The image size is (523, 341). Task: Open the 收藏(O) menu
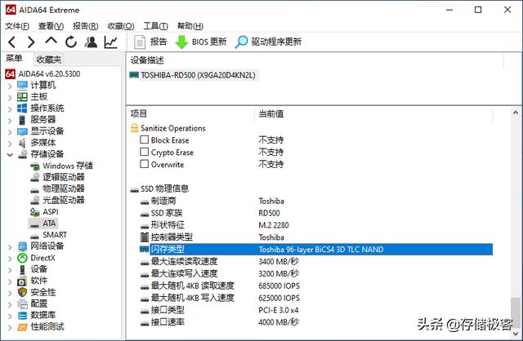[121, 26]
